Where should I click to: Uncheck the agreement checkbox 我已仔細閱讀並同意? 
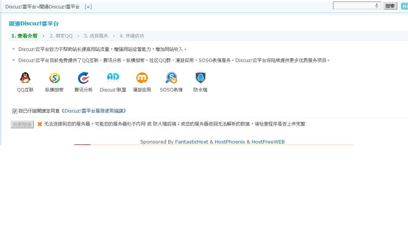tap(15, 111)
